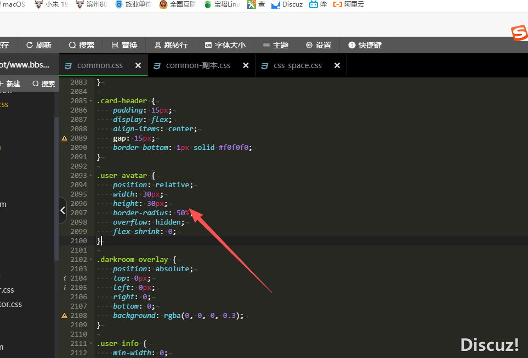This screenshot has height=358, width=528.
Task: Open the 主题 (theme) menu
Action: coord(275,45)
